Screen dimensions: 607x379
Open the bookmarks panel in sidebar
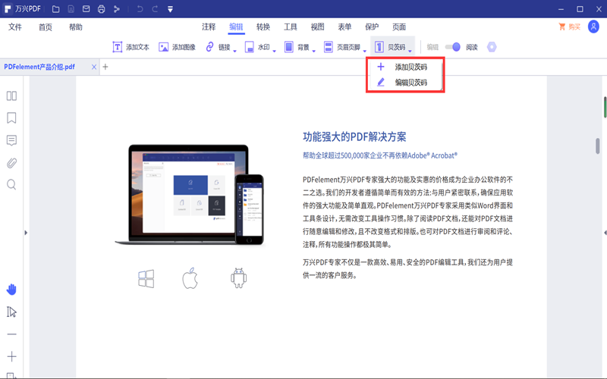point(11,118)
